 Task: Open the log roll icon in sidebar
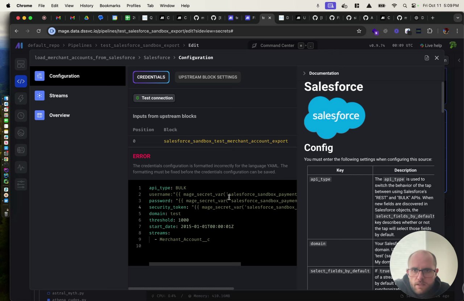tap(21, 150)
